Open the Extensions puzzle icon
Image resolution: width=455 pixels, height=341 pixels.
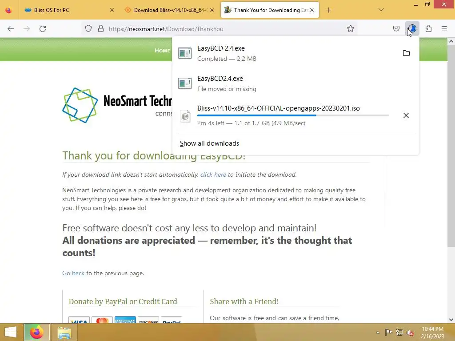click(x=429, y=28)
